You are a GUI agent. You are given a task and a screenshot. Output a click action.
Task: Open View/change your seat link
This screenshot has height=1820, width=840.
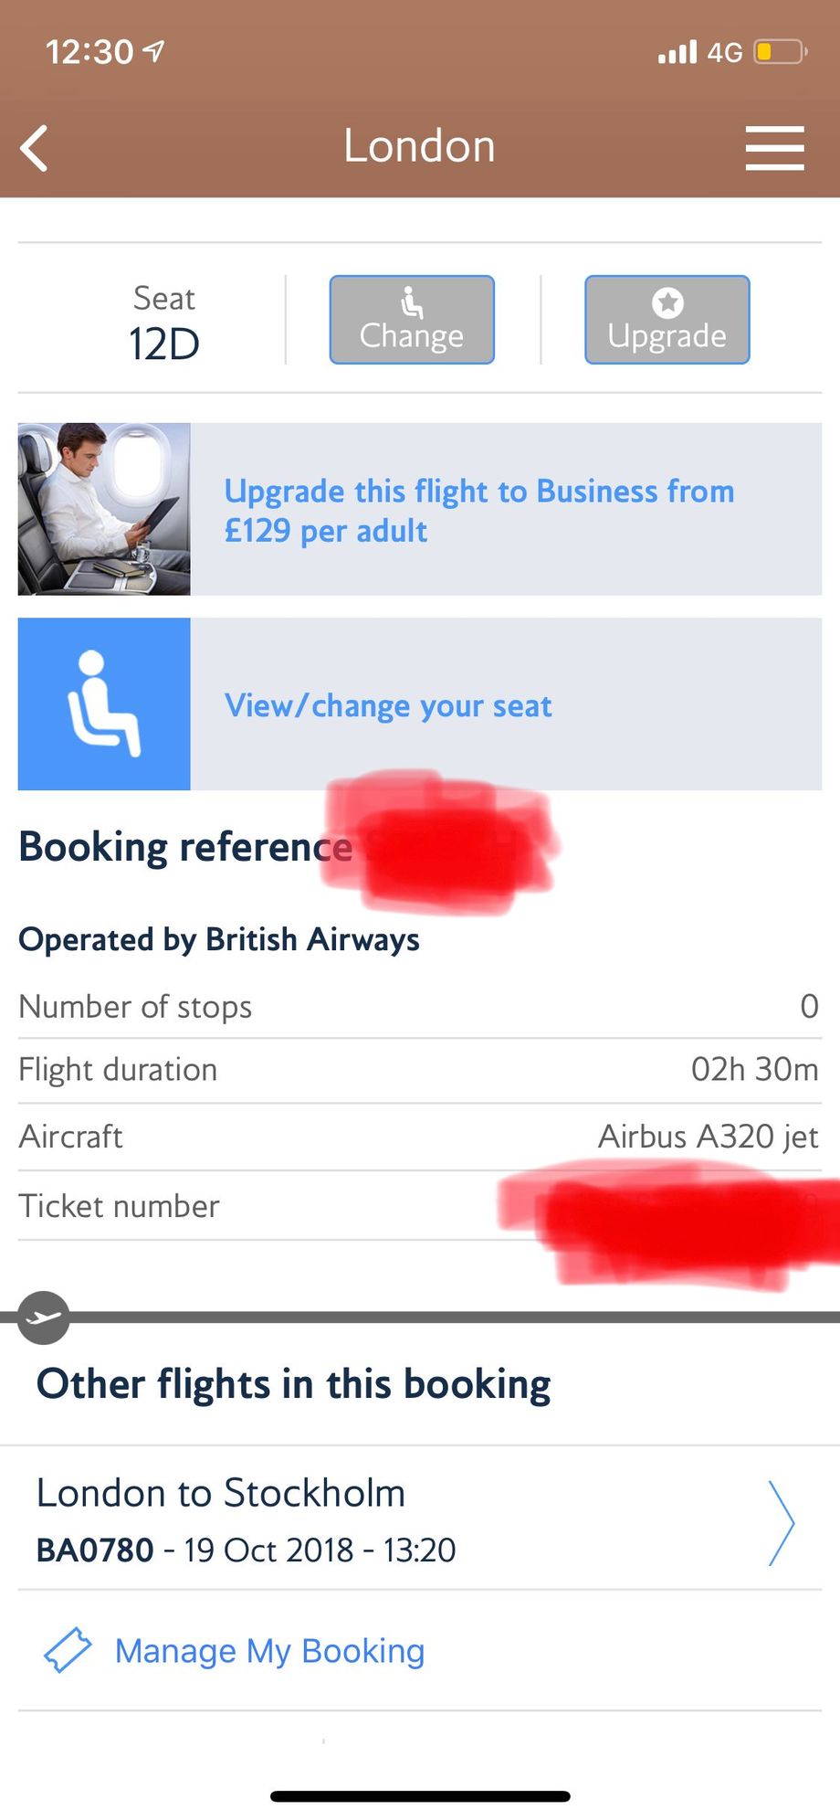pyautogui.click(x=388, y=705)
